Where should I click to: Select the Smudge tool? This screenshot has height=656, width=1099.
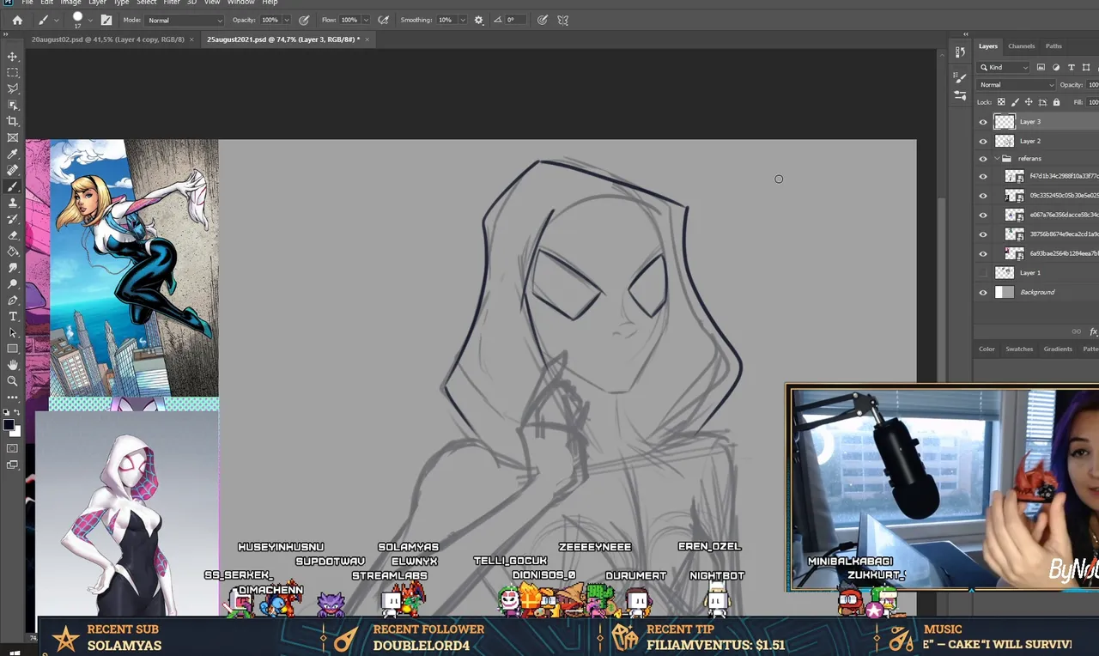[x=13, y=268]
